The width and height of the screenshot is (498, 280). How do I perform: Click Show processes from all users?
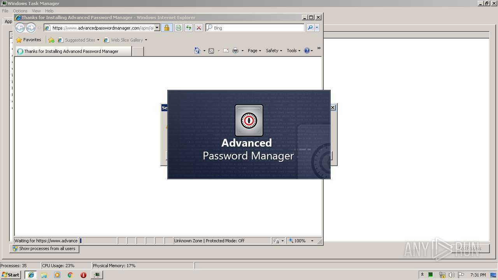coord(44,248)
